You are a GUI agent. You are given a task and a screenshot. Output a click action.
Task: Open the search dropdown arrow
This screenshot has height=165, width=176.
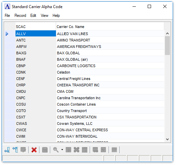point(62,150)
